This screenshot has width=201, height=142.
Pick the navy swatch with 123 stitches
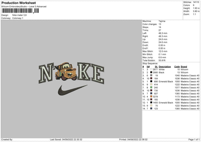coord(151,109)
